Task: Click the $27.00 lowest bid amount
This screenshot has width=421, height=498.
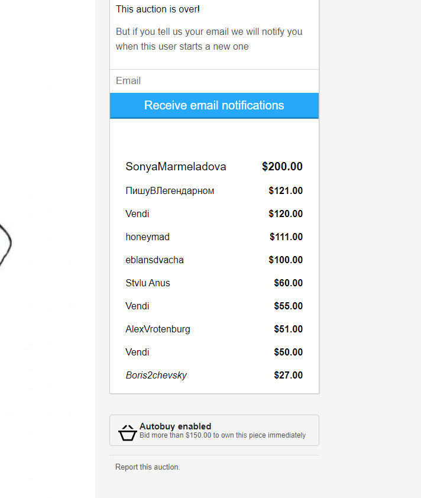Action: [x=288, y=376]
